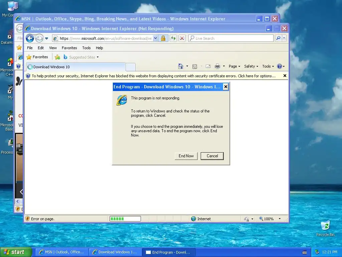Click the taskbar clock

coord(330,252)
